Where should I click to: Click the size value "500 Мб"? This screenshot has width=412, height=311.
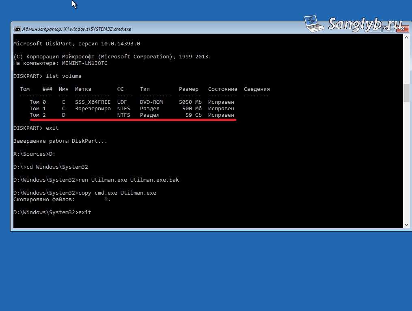point(192,109)
